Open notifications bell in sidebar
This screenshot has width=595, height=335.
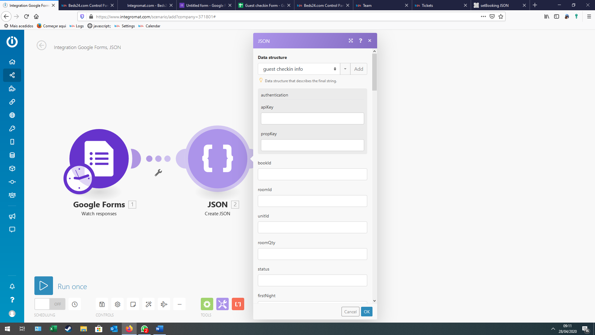(12, 286)
